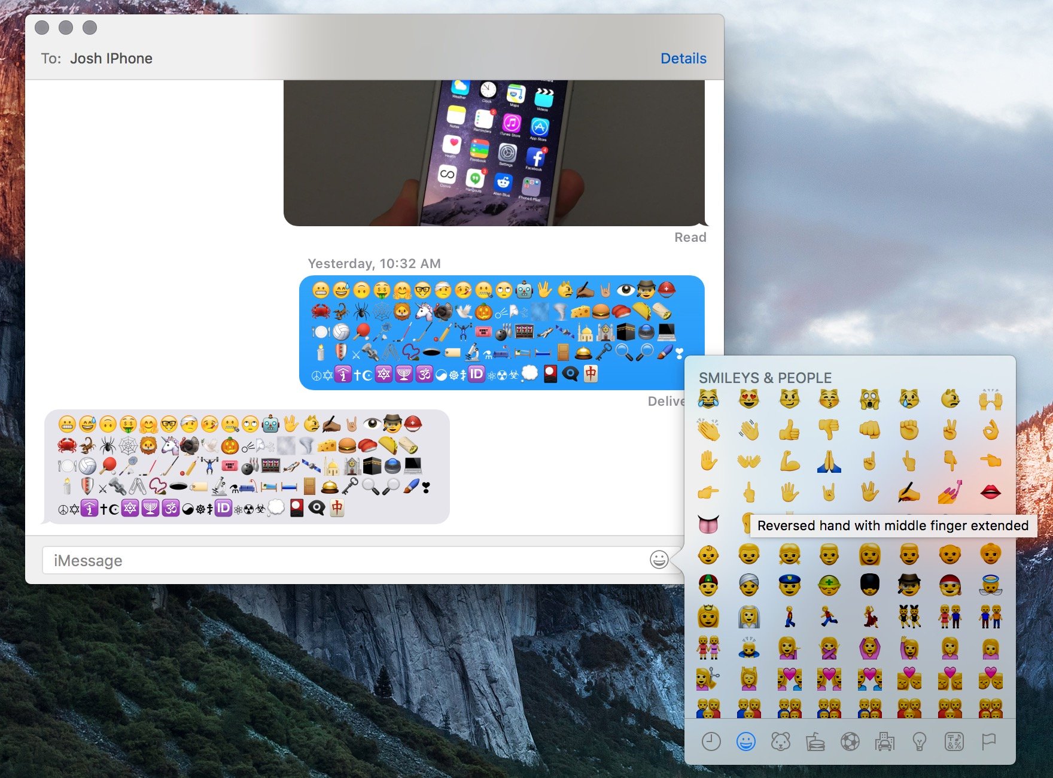1053x778 pixels.
Task: Open the Recents emoji category clock tab
Action: [x=711, y=742]
